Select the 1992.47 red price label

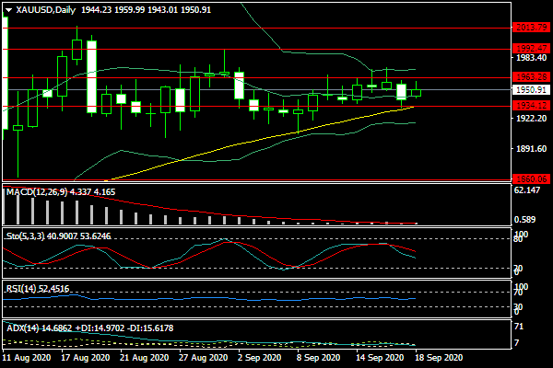click(x=531, y=47)
